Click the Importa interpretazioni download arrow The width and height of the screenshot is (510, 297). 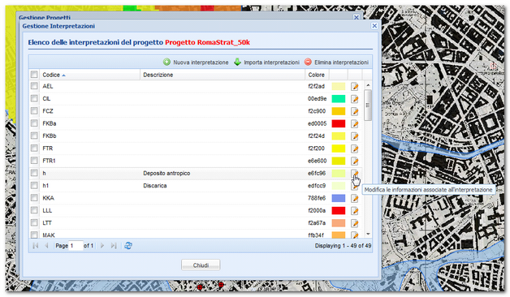(237, 62)
